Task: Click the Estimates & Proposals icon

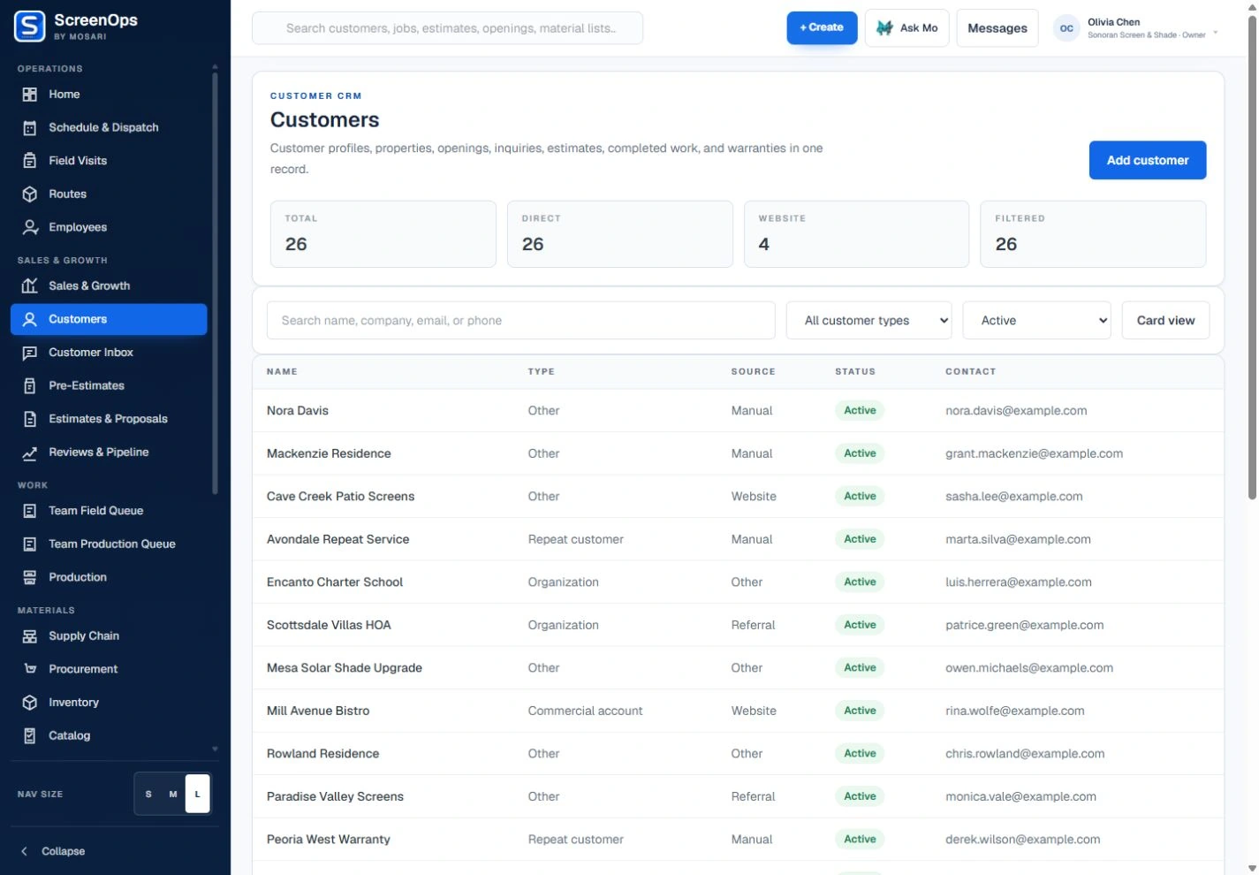Action: [x=30, y=419]
